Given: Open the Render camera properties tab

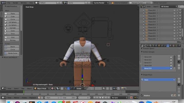Looking at the screenshot, I should click(147, 46).
